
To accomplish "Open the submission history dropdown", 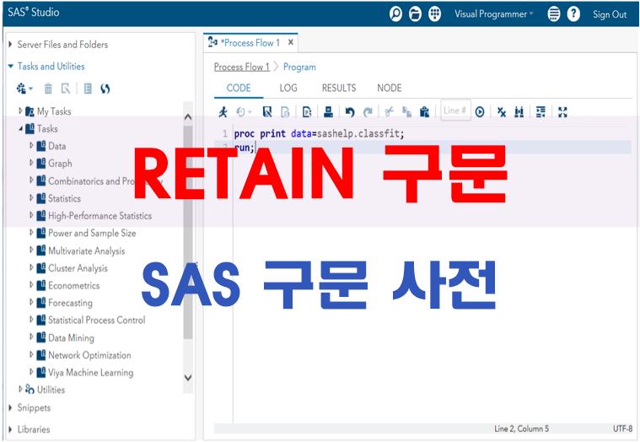I will point(244,112).
